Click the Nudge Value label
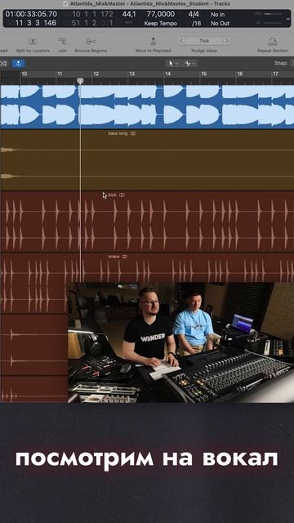Image resolution: width=294 pixels, height=523 pixels. click(204, 51)
